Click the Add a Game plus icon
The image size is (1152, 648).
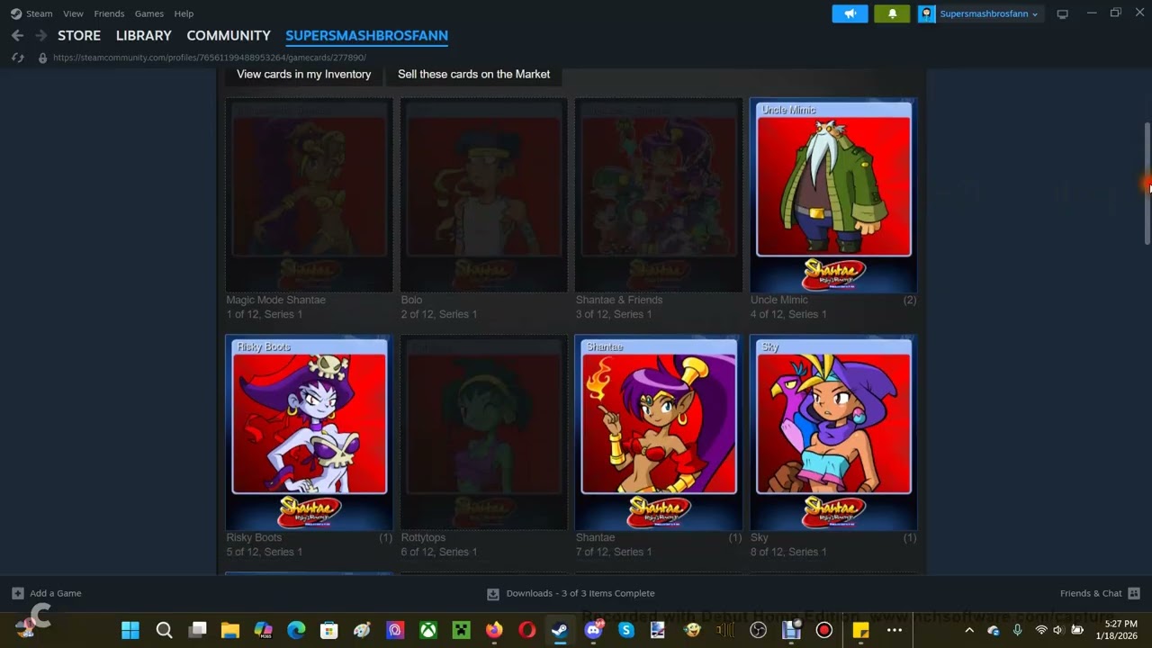click(x=17, y=593)
